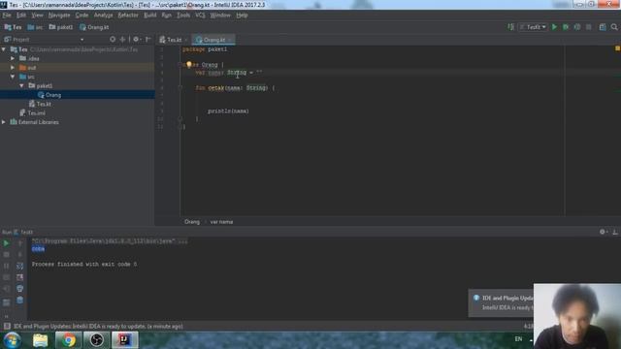Click the Orang editor breadcrumb

coord(192,222)
